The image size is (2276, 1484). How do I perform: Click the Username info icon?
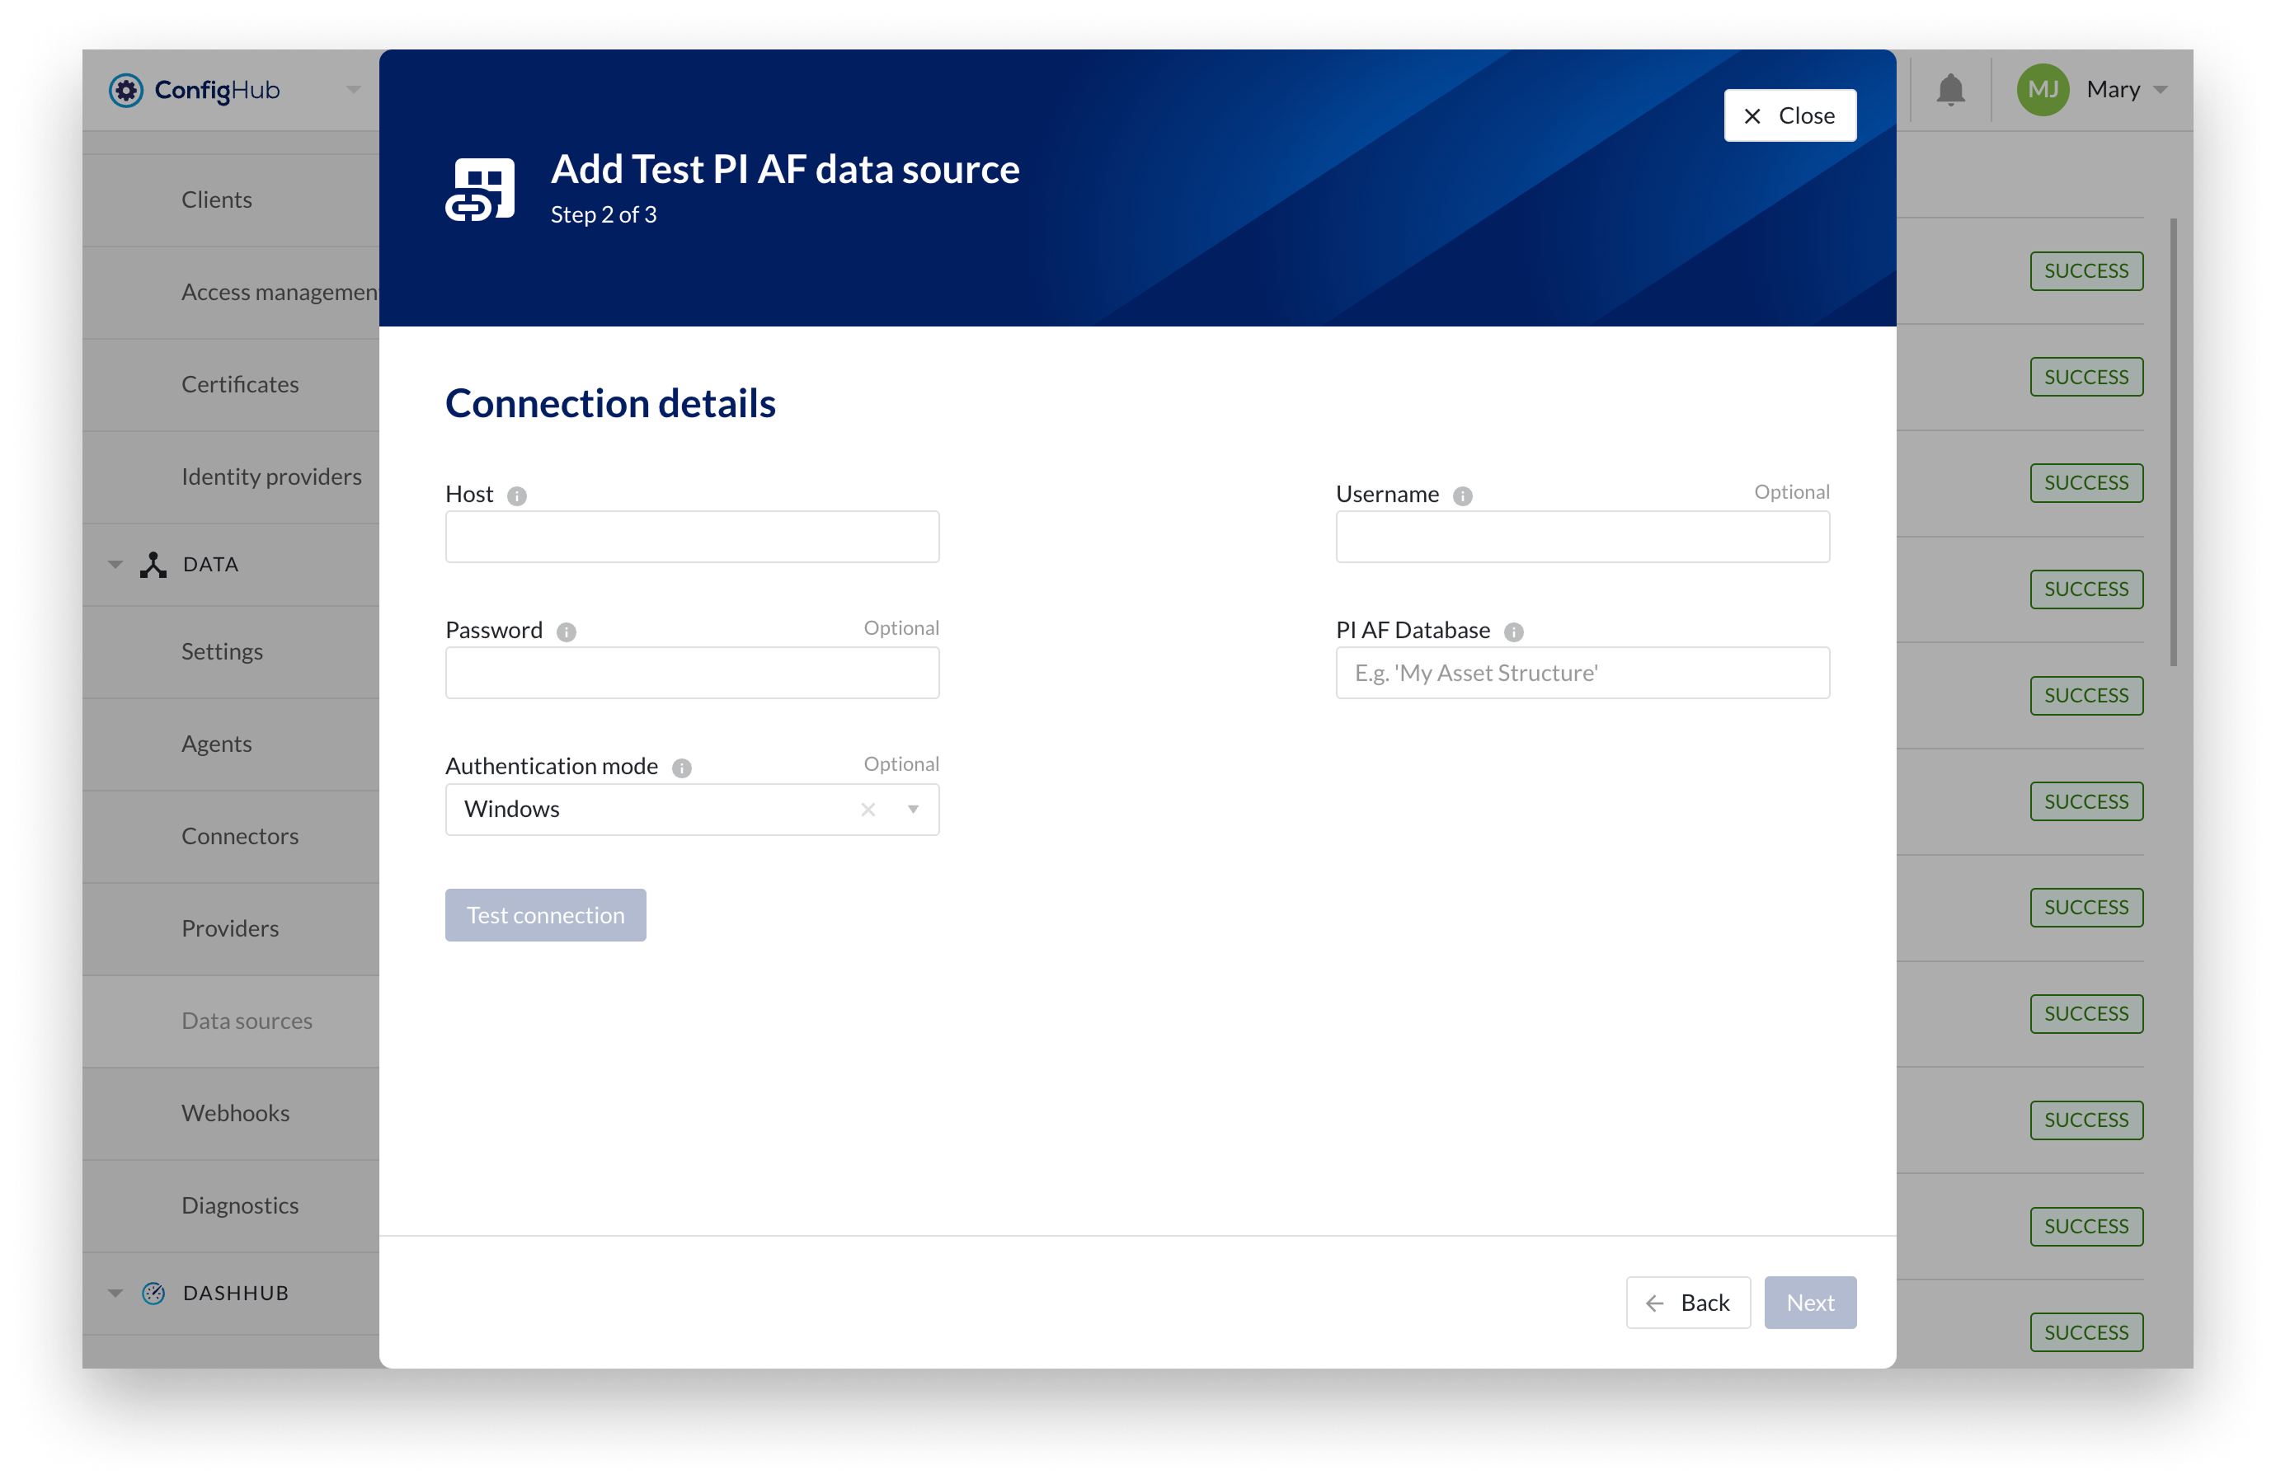click(1462, 495)
